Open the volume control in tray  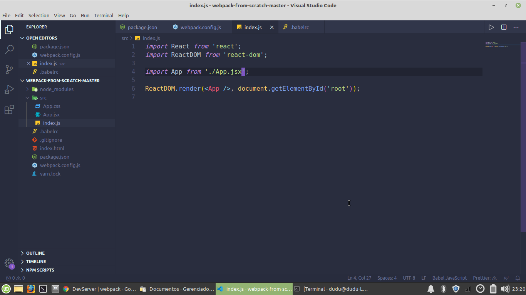pos(505,289)
